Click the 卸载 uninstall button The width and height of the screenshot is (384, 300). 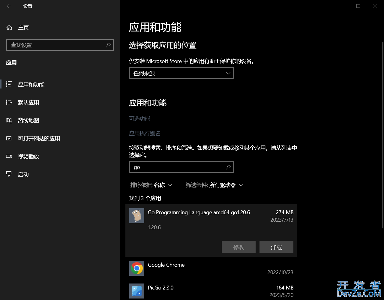(x=276, y=247)
